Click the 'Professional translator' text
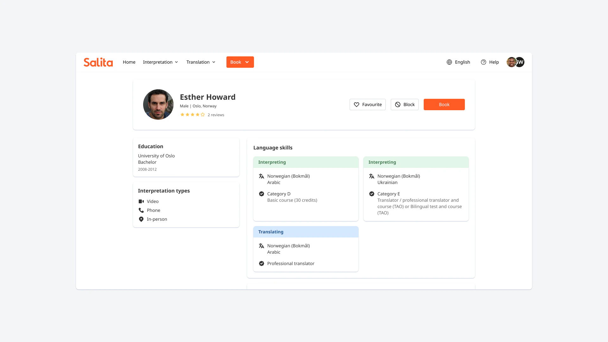Viewport: 608px width, 342px height. [291, 263]
